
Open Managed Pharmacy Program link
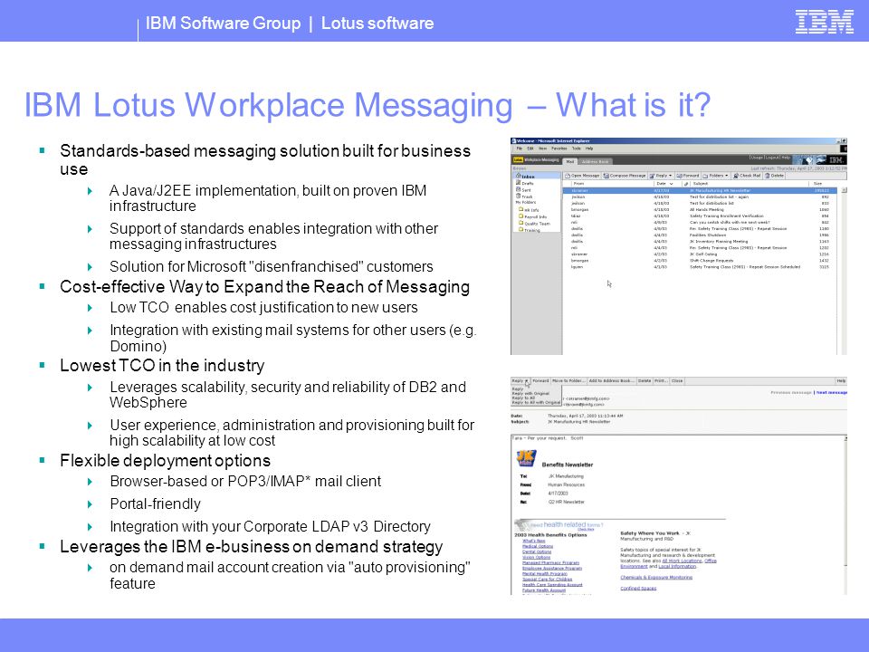(550, 562)
